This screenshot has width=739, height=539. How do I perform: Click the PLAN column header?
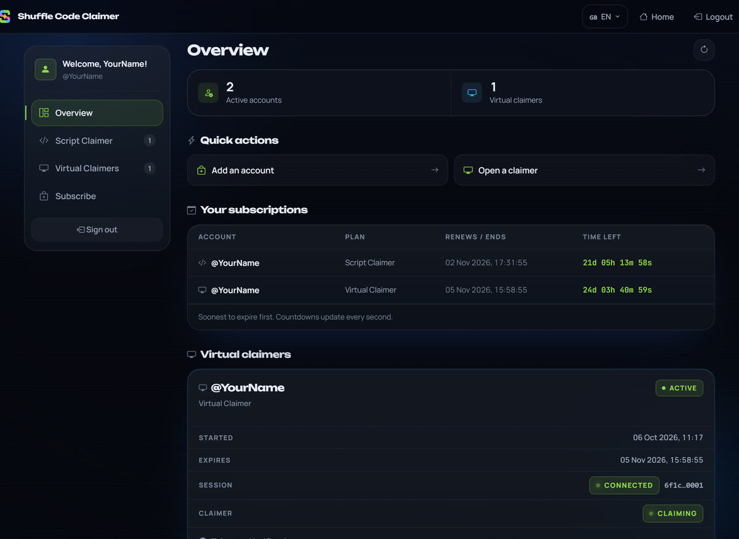click(354, 237)
